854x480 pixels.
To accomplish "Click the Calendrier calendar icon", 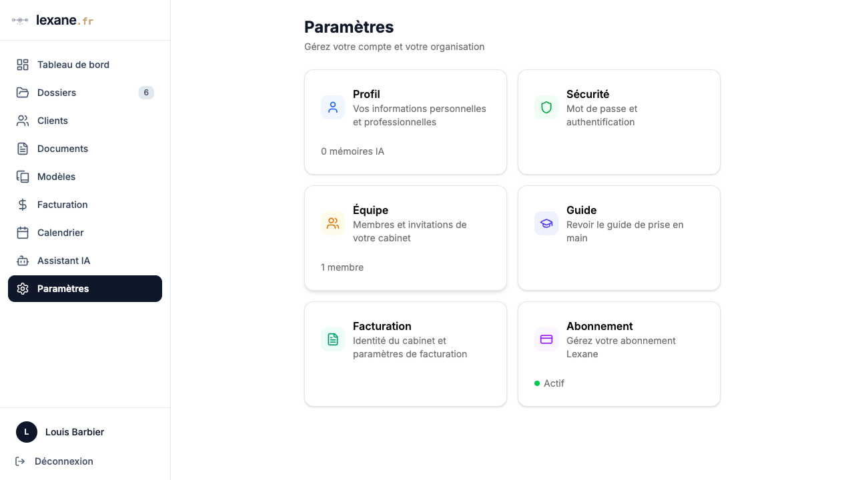I will [x=22, y=233].
